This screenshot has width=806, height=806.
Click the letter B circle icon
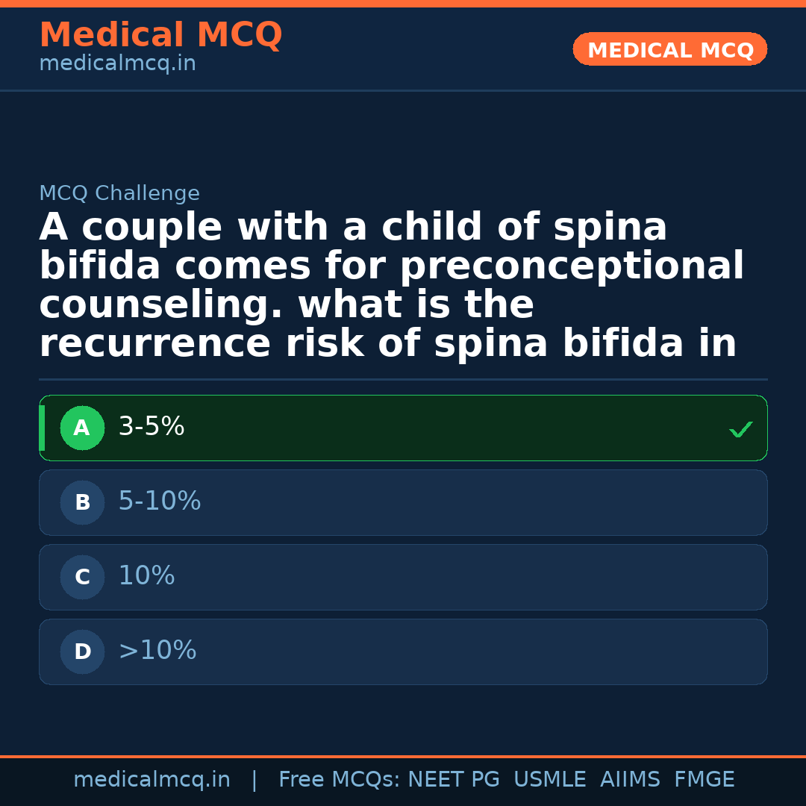(x=82, y=503)
